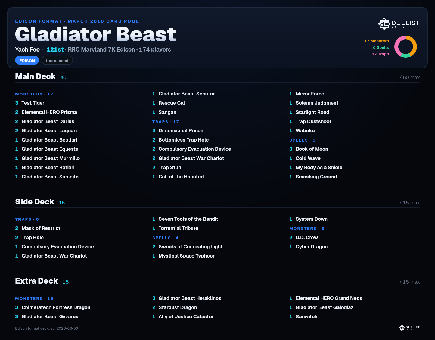
Task: Open D.D. Crow in the Side Deck
Action: coord(304,238)
